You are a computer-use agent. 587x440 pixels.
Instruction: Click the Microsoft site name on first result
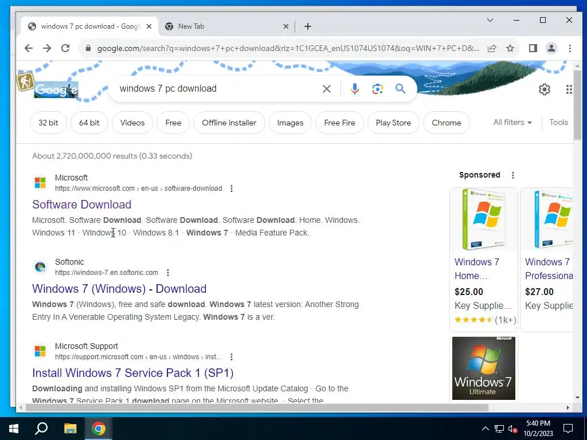tap(71, 178)
